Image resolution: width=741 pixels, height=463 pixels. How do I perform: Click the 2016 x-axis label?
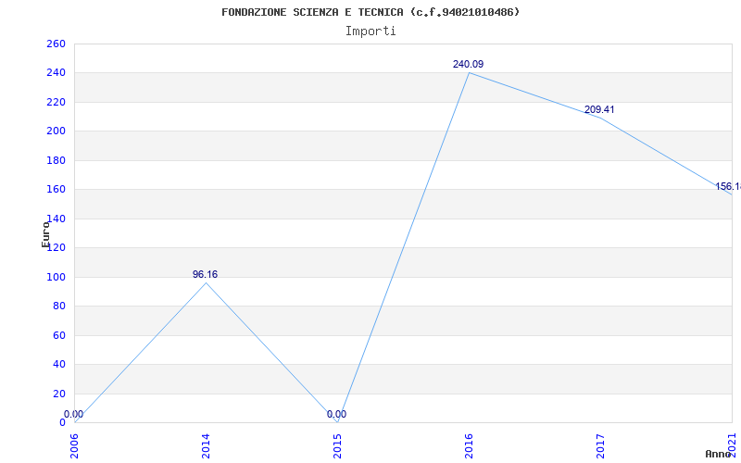pyautogui.click(x=469, y=446)
